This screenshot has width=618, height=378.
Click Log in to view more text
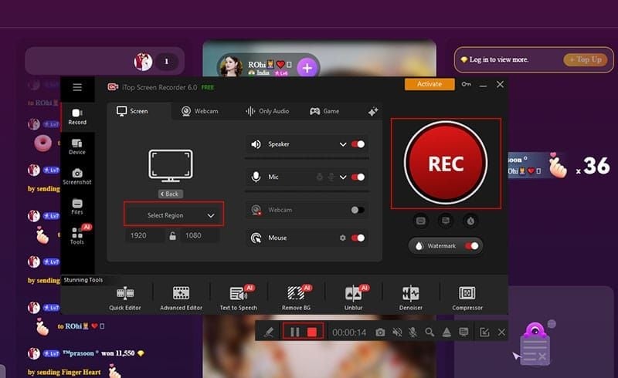498,59
